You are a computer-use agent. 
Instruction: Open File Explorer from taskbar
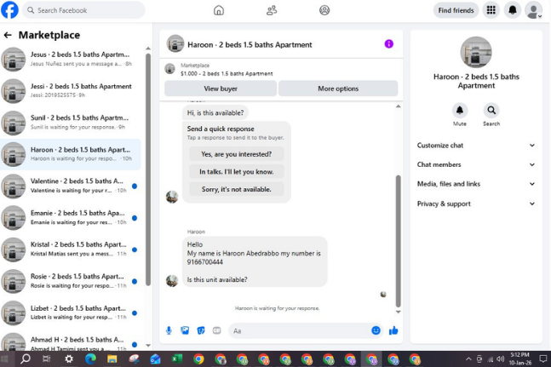[112, 359]
